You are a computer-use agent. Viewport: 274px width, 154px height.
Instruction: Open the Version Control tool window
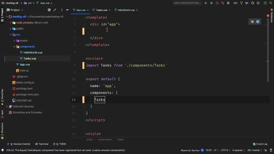19,144
